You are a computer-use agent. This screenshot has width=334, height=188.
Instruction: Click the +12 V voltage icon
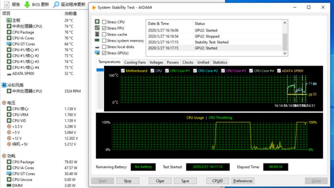(9, 138)
